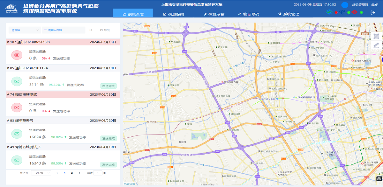Open the 系统管理 tab

[289, 14]
